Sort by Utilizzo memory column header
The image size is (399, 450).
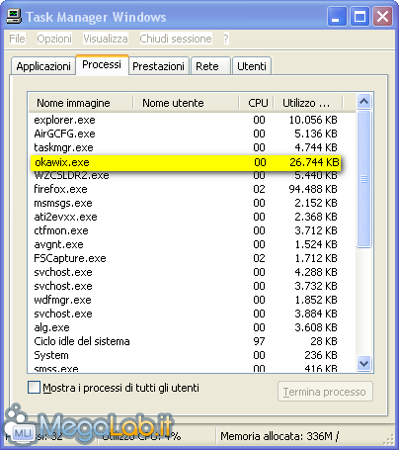(x=308, y=103)
